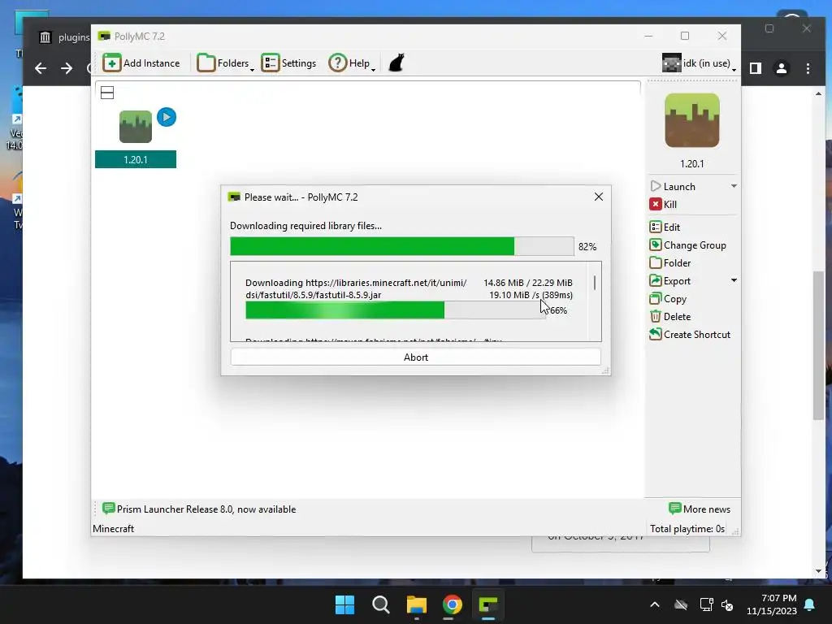Click Kill to stop the instance
832x624 pixels.
click(x=663, y=204)
